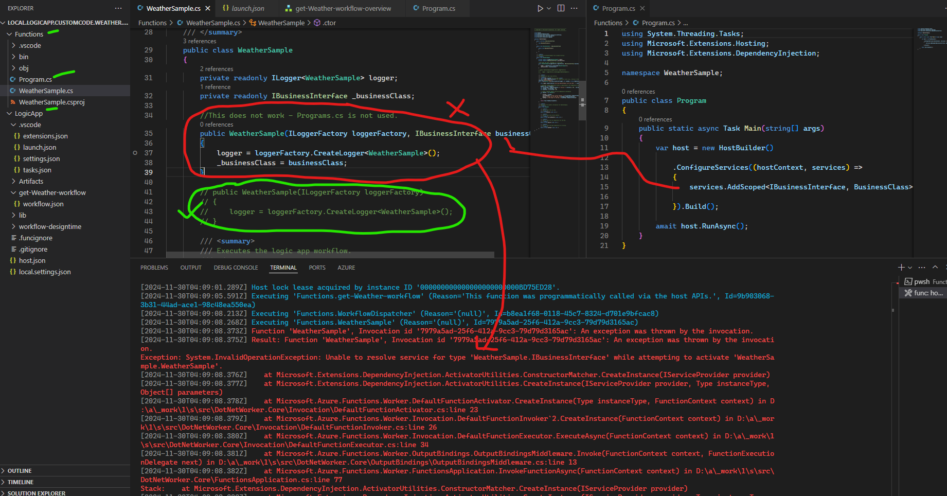This screenshot has width=947, height=496.
Task: Collapse the Functions folder in Explorer
Action: [28, 34]
